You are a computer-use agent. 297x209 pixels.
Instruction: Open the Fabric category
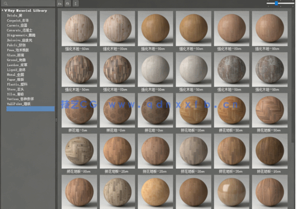pos(16,45)
